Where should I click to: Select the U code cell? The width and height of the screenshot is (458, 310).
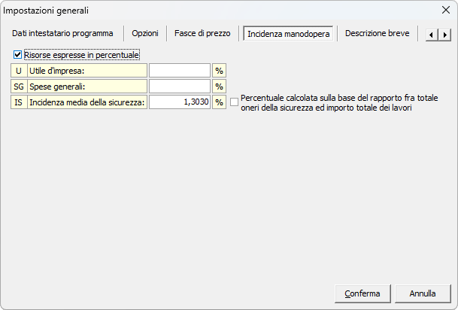[x=19, y=70]
